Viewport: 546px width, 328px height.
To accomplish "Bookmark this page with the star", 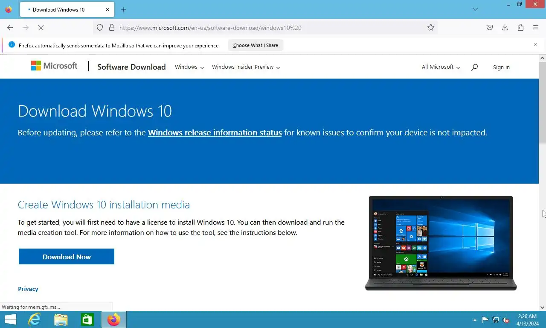I will tap(431, 28).
